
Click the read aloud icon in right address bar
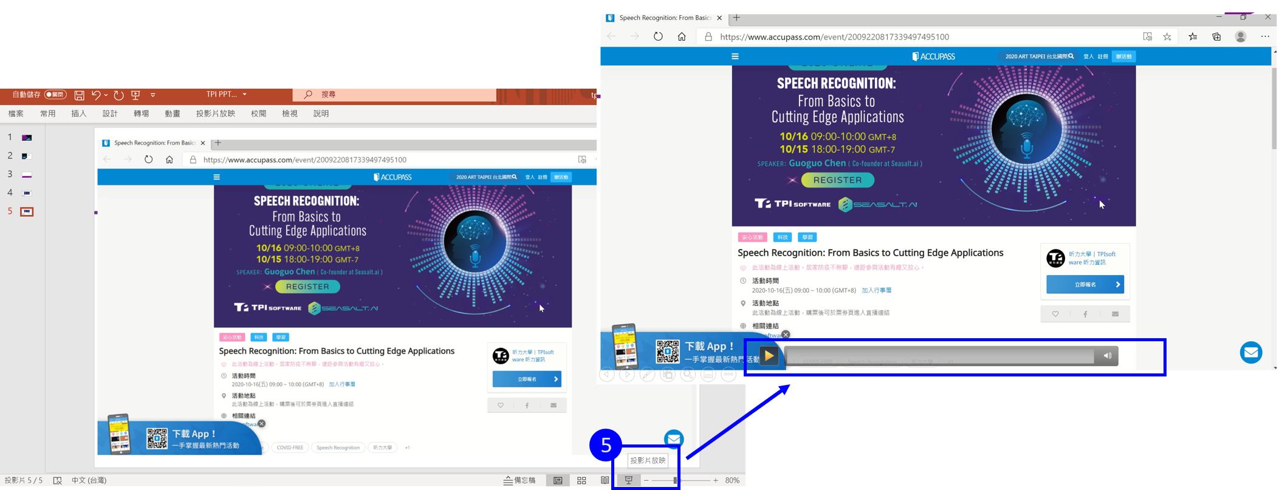click(x=1147, y=36)
